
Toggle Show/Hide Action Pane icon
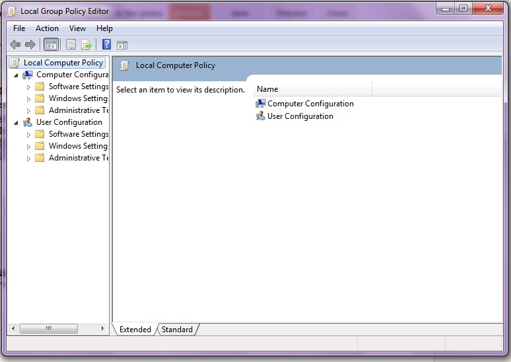pos(122,45)
